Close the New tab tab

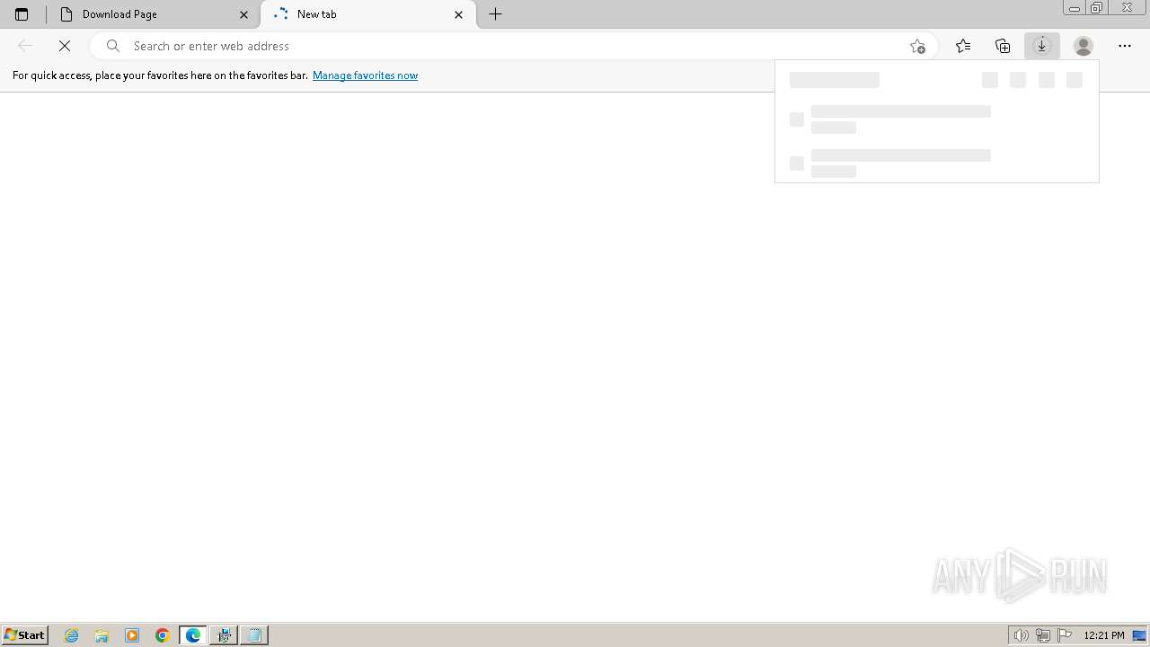pyautogui.click(x=459, y=14)
